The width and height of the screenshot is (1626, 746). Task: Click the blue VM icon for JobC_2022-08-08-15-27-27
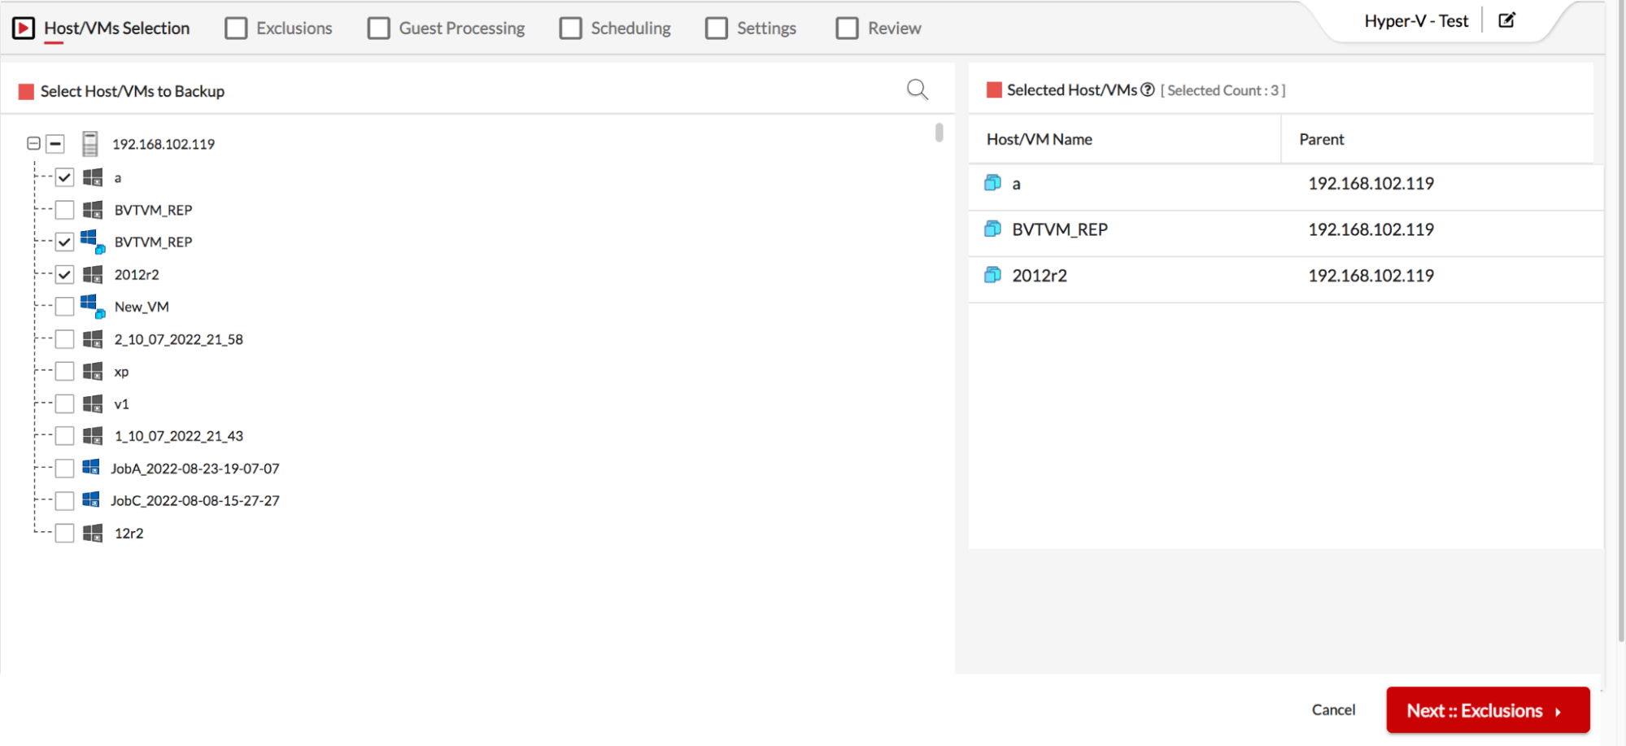pos(91,500)
